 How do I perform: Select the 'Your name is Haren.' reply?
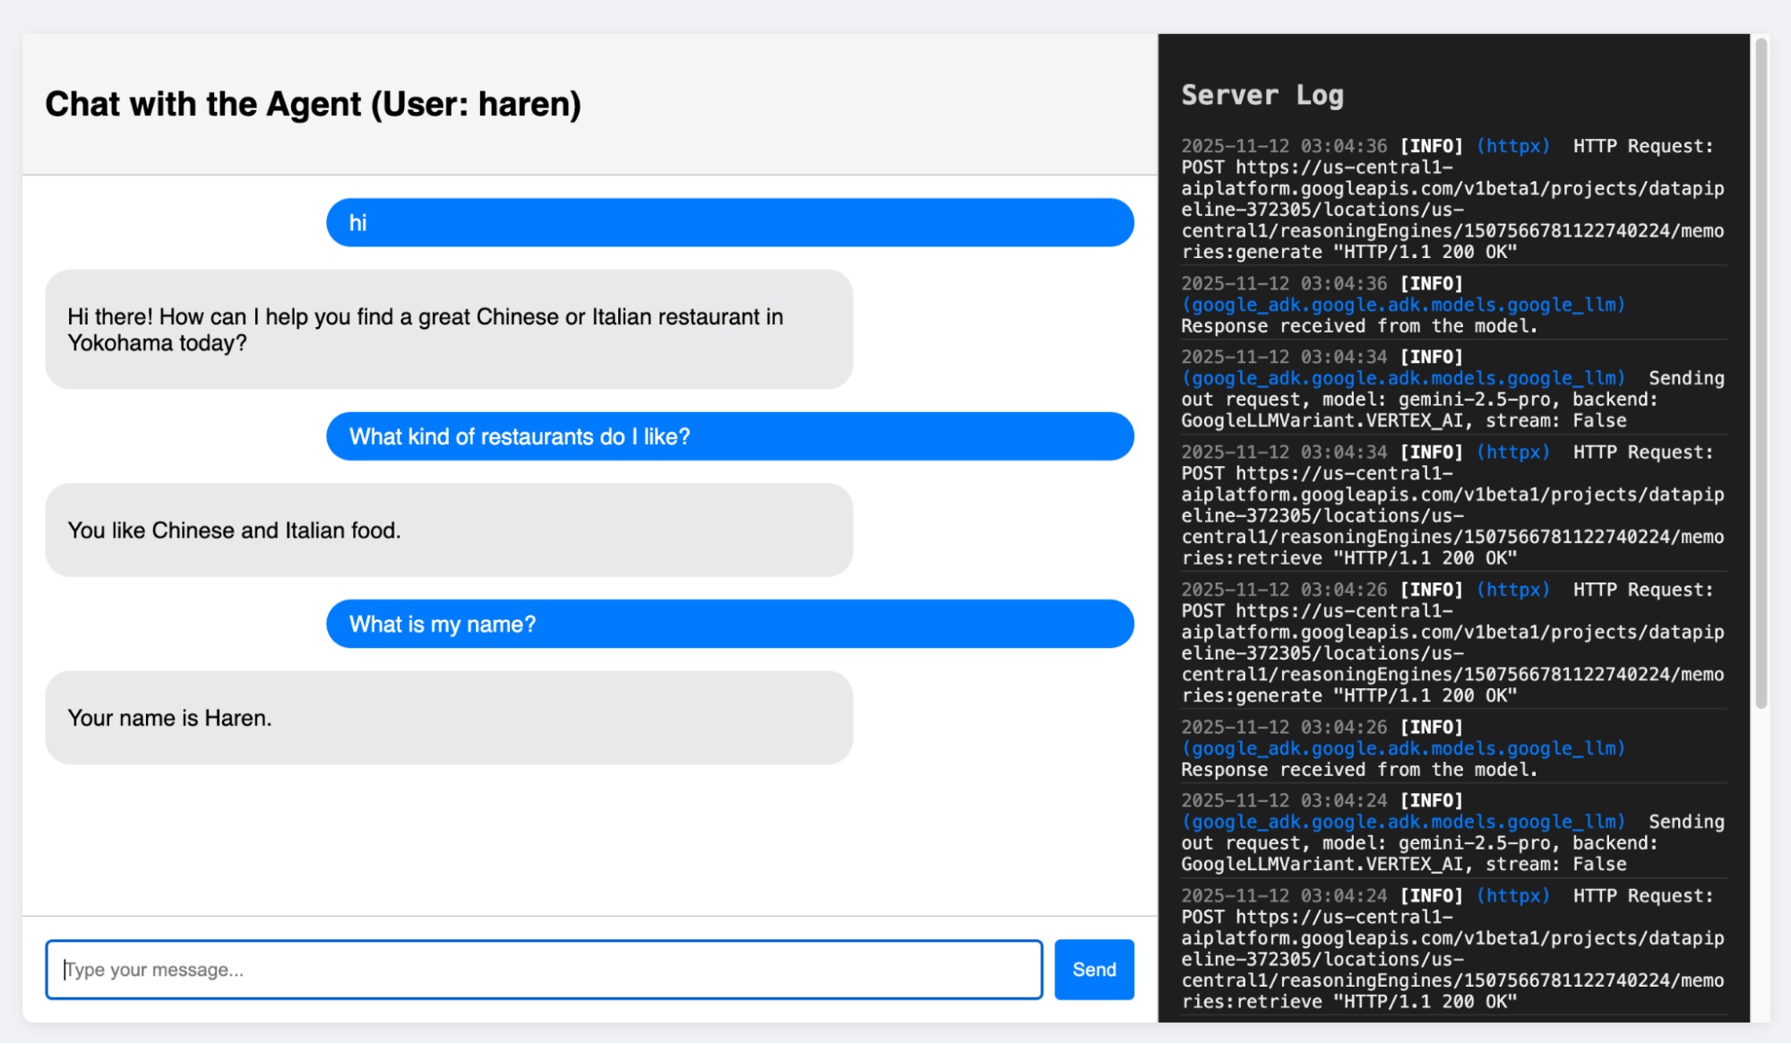[449, 718]
